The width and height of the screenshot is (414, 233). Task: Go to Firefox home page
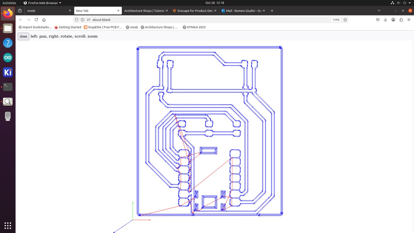pos(44,20)
